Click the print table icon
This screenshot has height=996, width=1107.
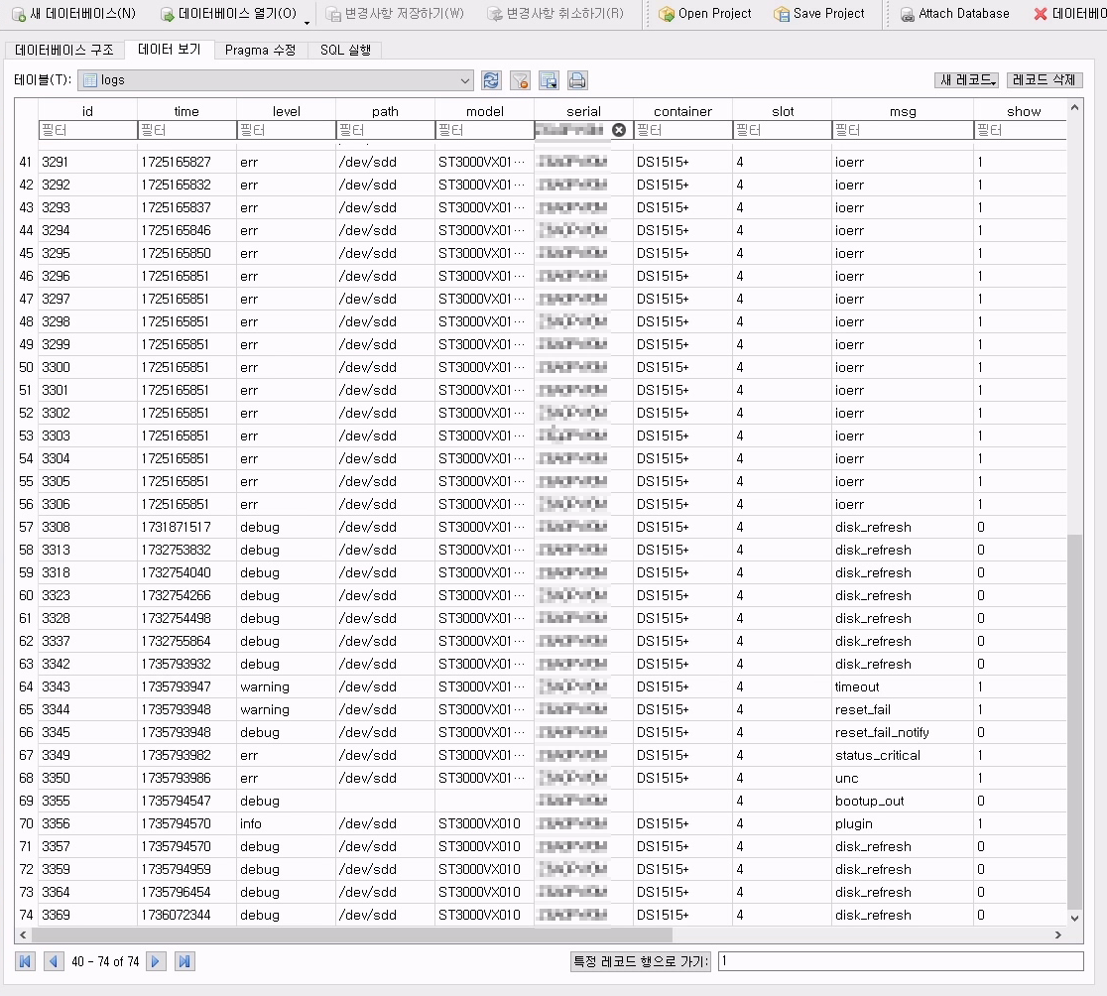pos(577,80)
